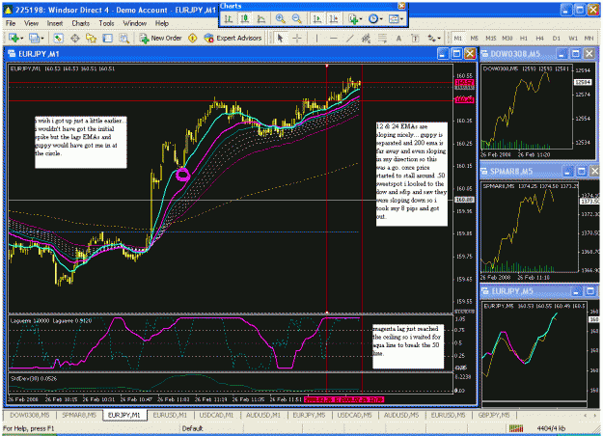This screenshot has height=436, width=603.
Task: Switch timeframe to H4
Action: tap(540, 38)
